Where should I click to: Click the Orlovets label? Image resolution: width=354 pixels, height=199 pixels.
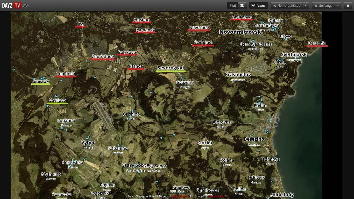click(256, 177)
